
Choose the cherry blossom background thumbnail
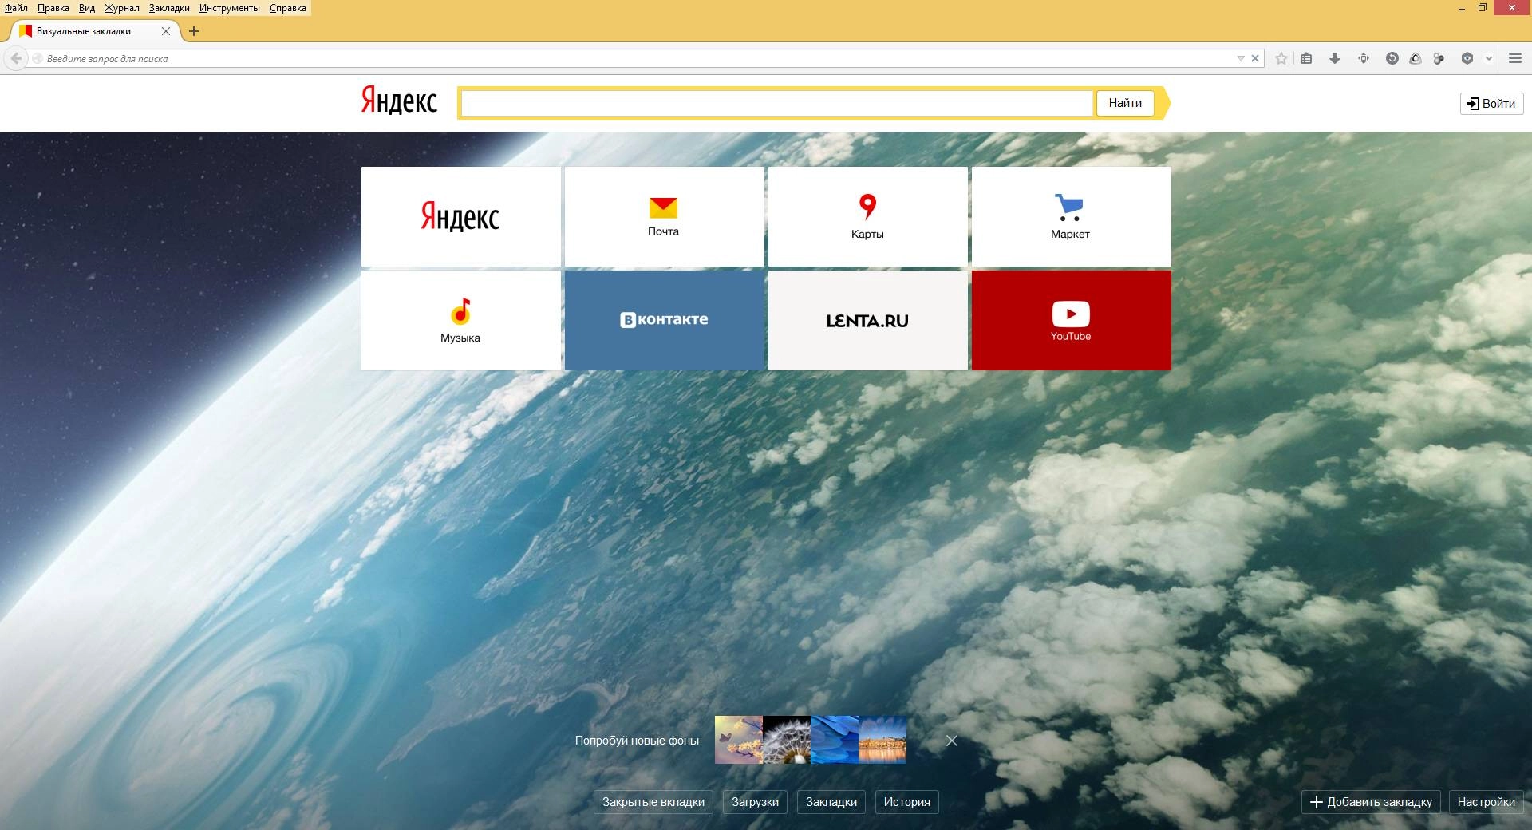coord(739,740)
